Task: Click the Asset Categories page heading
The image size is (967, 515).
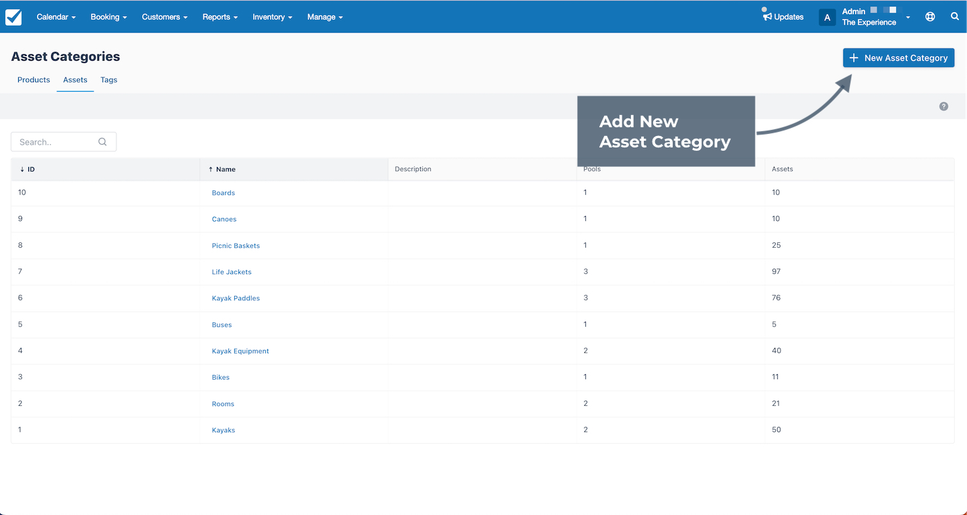Action: [x=65, y=57]
